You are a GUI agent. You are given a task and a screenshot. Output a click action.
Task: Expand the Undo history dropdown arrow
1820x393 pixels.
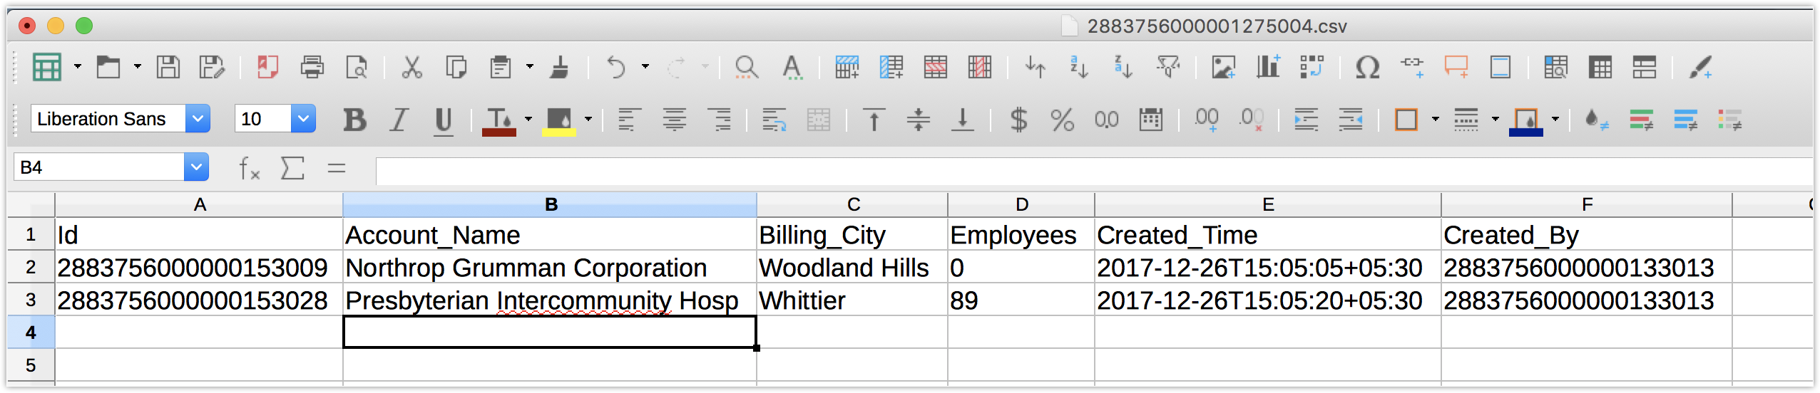tap(645, 67)
